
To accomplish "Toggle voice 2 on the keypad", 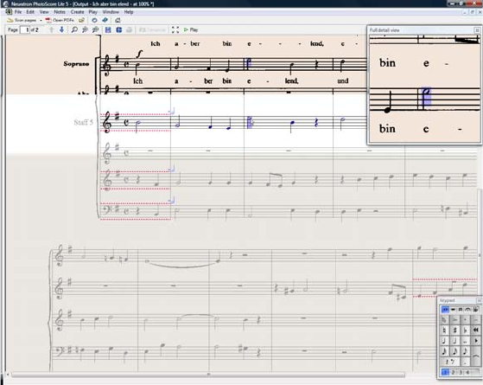I will coord(453,372).
